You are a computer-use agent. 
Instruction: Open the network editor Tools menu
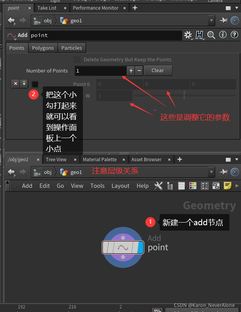pos(98,186)
